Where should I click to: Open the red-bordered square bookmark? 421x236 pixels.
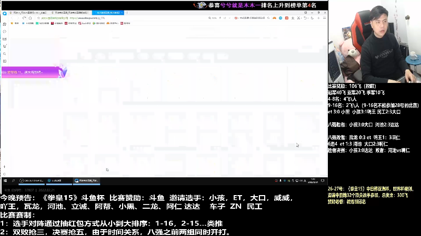(x=85, y=23)
